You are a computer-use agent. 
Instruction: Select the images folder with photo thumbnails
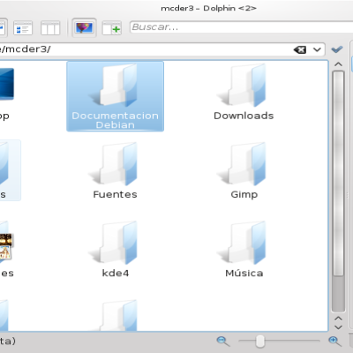tap(6, 250)
